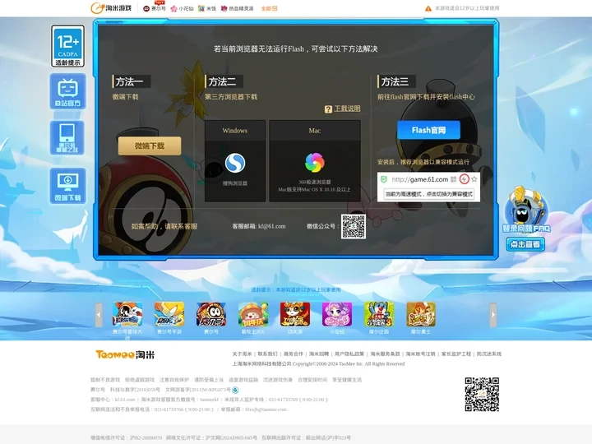Open the 商务合作 footer link

294,354
